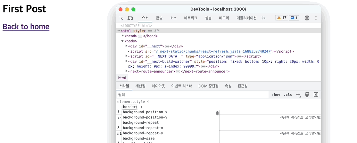Expand the __NEXT_DATA__ script node
This screenshot has width=357, height=143.
127,56
